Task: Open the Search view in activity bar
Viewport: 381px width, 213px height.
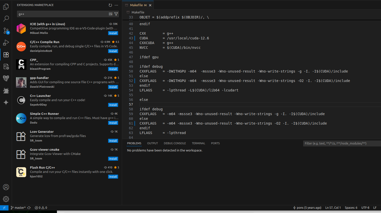Action: pos(6,19)
